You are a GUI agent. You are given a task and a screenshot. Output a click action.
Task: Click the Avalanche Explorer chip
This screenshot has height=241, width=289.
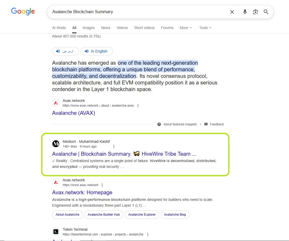point(142,215)
